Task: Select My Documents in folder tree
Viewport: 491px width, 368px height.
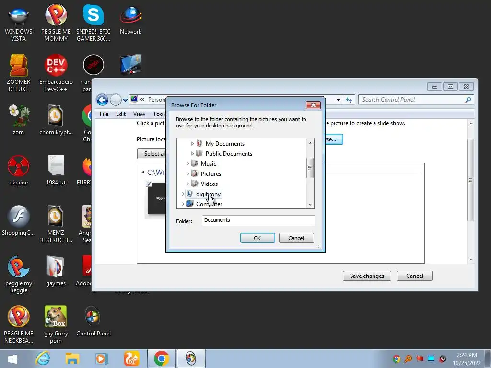Action: coord(225,144)
